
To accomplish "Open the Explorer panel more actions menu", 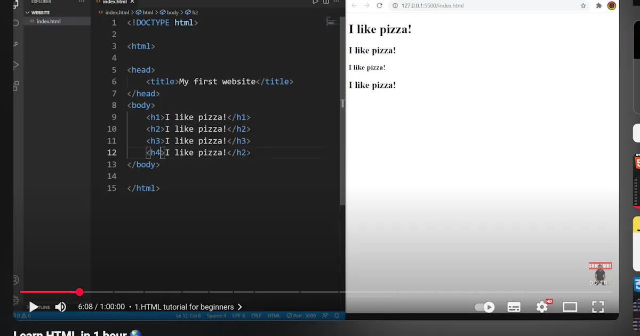I will click(81, 2).
